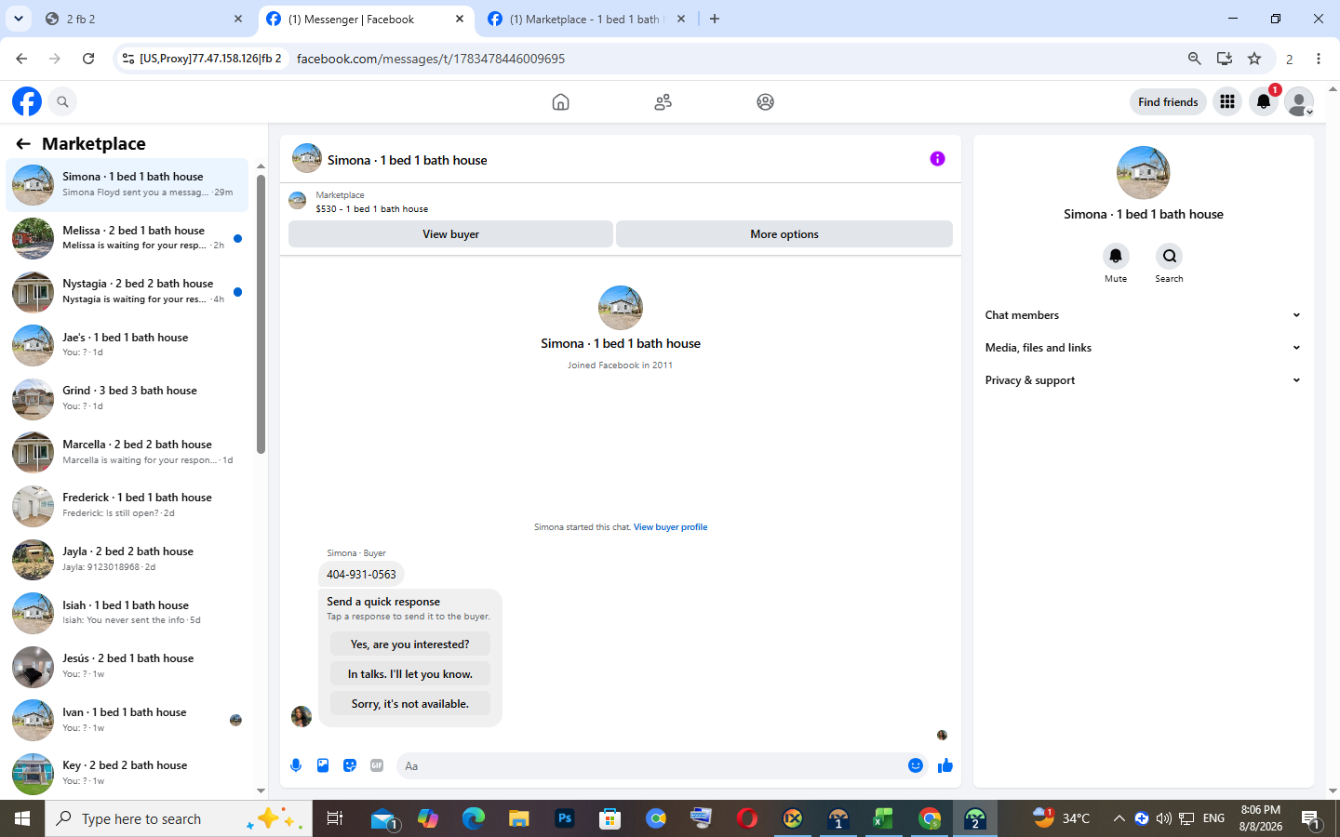Image resolution: width=1340 pixels, height=837 pixels.
Task: Record a voice clip with microphone icon
Action: (x=296, y=765)
